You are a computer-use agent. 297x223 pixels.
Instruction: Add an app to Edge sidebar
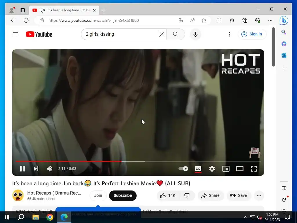284,68
